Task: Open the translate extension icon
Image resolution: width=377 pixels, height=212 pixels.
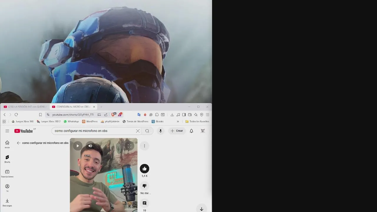Action: (139, 115)
